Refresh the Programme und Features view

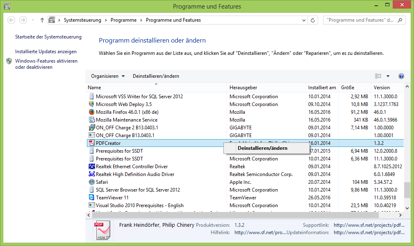tap(313, 20)
